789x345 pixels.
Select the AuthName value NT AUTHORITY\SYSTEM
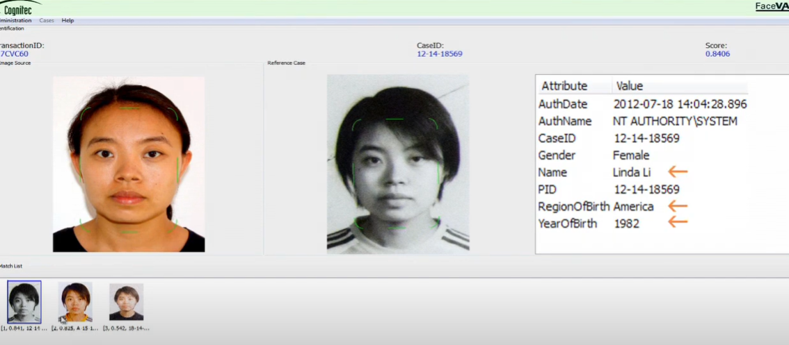tap(675, 121)
